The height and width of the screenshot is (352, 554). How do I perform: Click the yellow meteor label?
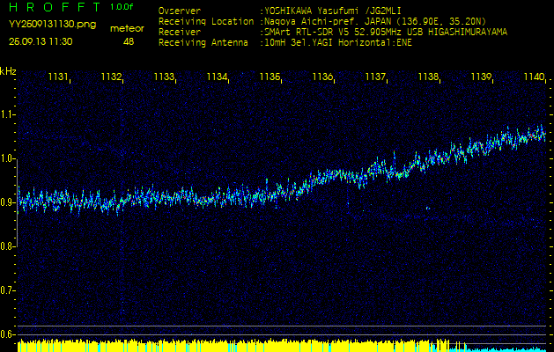(x=129, y=28)
